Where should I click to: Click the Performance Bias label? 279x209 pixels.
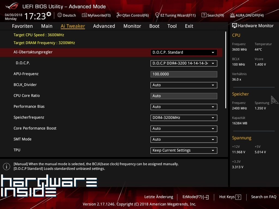click(x=29, y=106)
